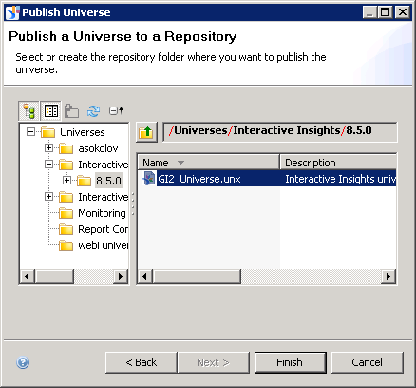The image size is (416, 388).
Task: Collapse the Universes root folder
Action: [x=30, y=131]
